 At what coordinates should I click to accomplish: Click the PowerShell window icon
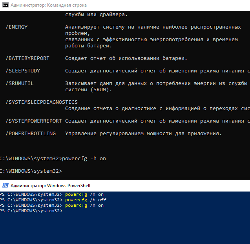click(5, 186)
